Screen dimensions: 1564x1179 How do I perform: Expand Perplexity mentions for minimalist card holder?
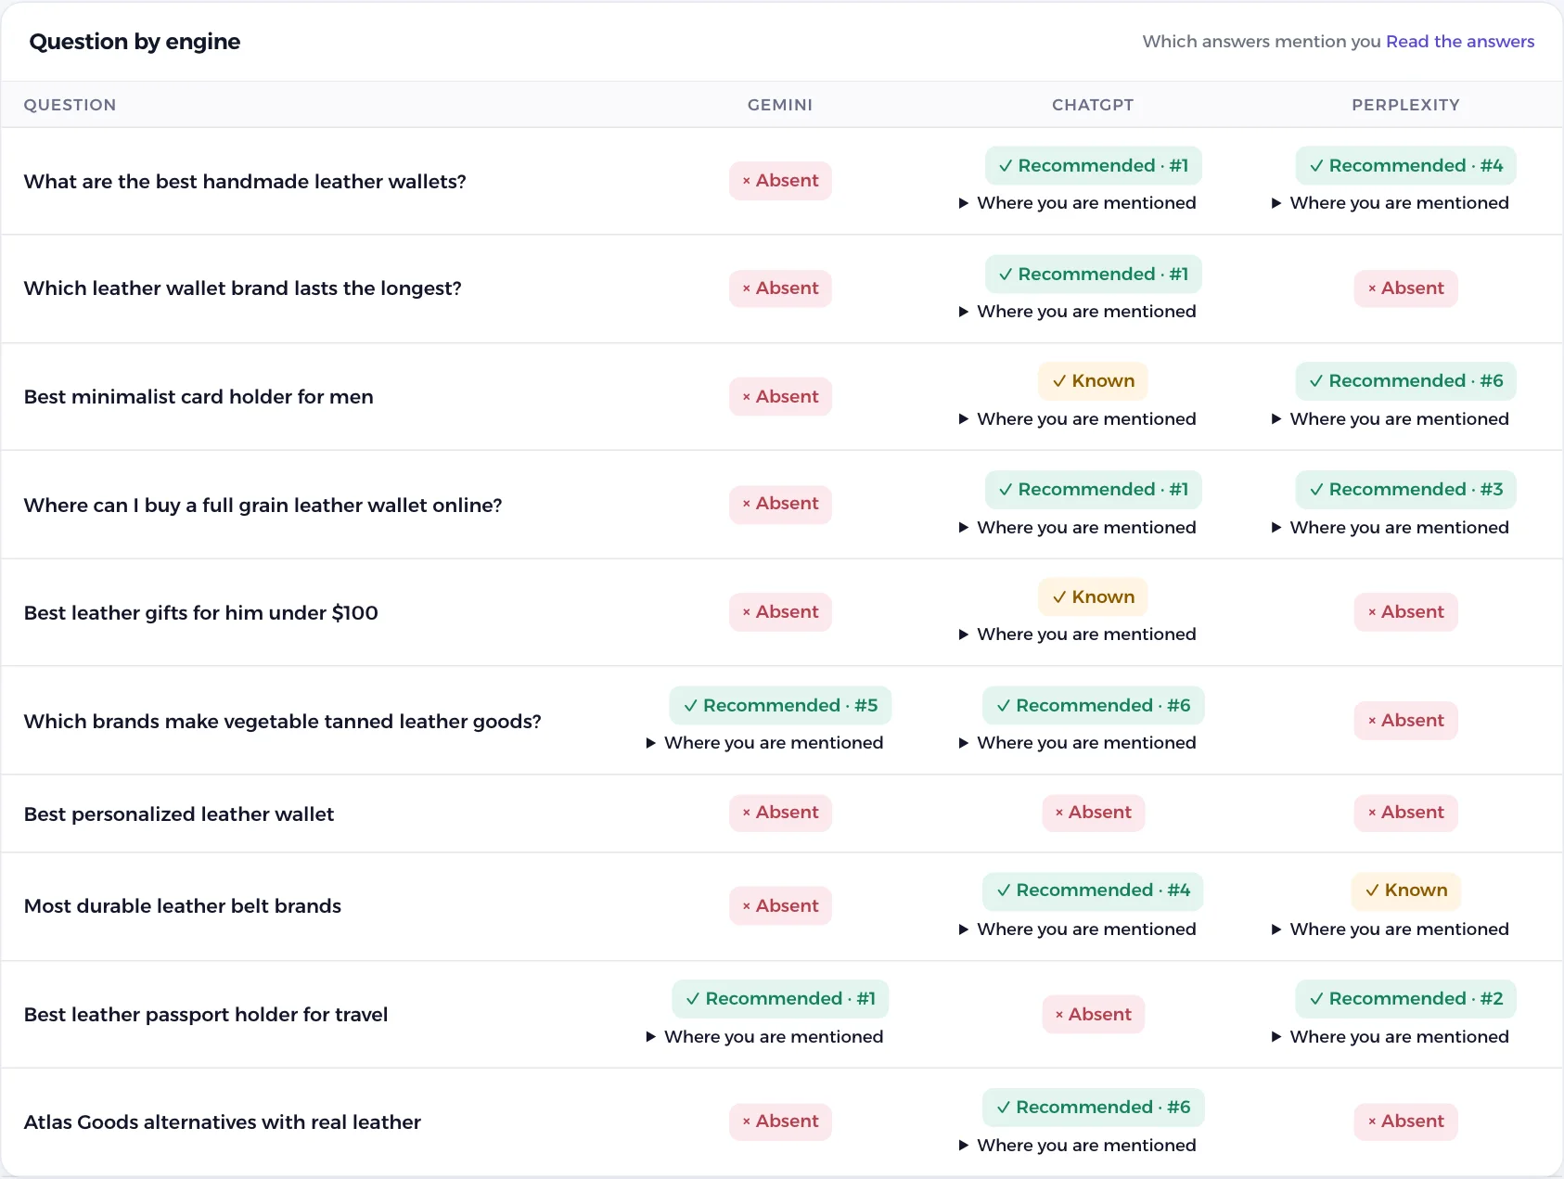[x=1390, y=418]
